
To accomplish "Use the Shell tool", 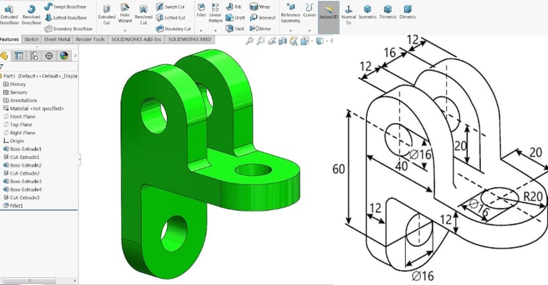I will tap(235, 28).
